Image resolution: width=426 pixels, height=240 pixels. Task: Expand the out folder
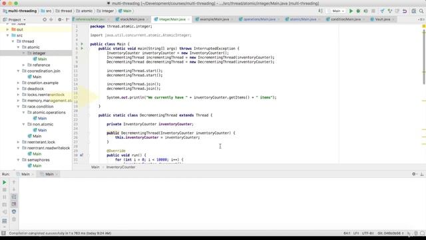click(7, 29)
